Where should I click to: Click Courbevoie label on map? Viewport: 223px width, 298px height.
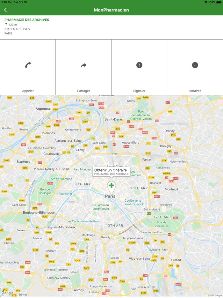[x=51, y=154]
